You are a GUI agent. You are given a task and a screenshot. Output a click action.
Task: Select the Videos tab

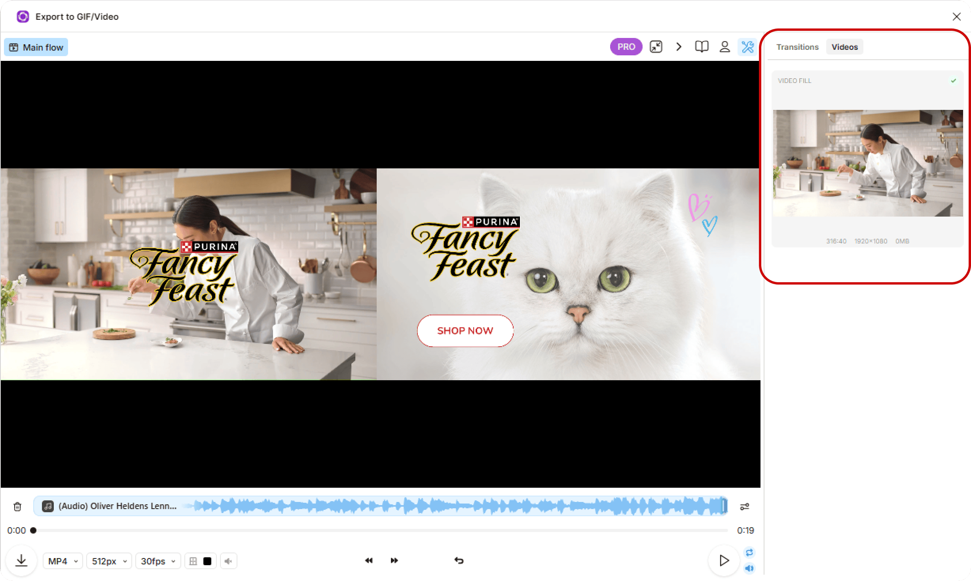844,47
